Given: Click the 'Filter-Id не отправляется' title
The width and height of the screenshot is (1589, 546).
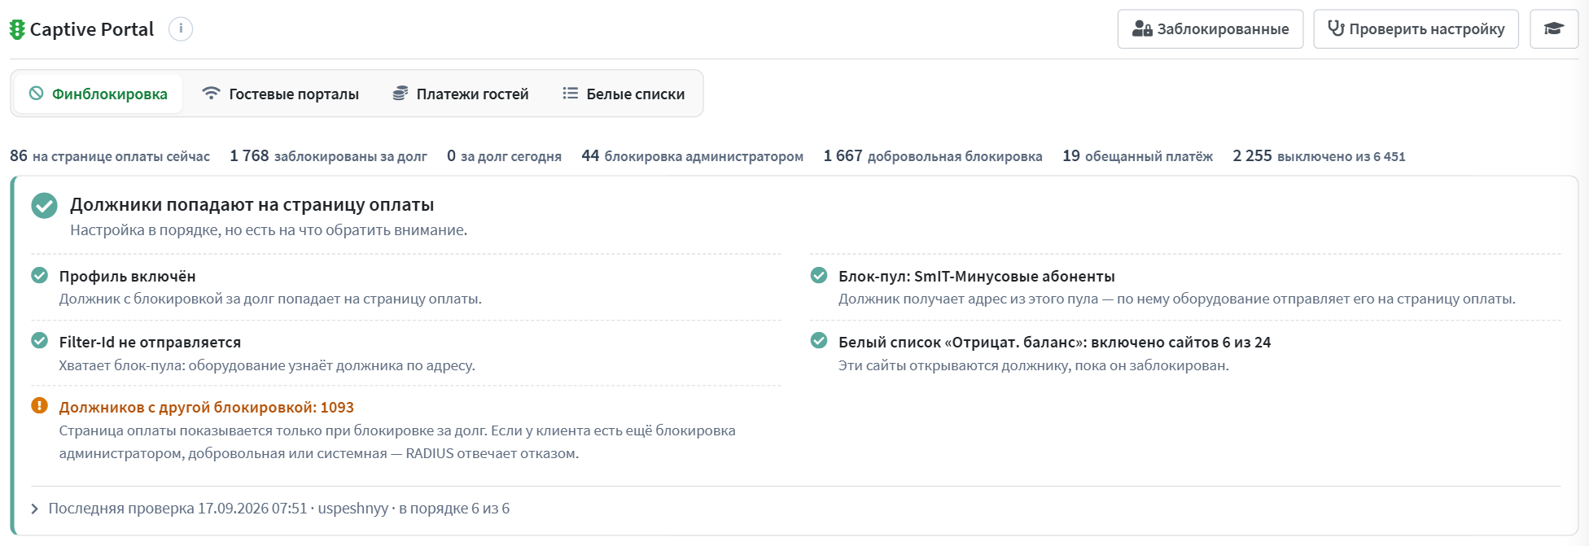Looking at the screenshot, I should 150,342.
